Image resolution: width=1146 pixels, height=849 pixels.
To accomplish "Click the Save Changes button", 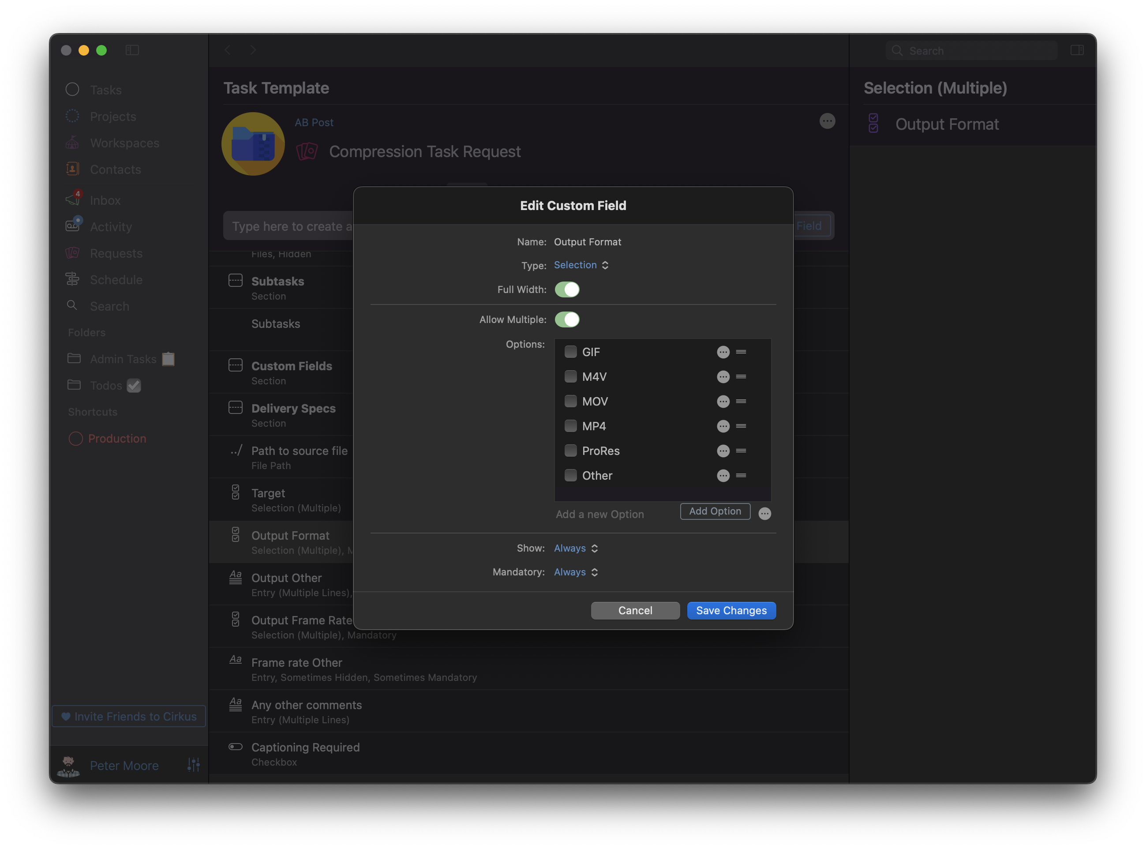I will pyautogui.click(x=731, y=611).
